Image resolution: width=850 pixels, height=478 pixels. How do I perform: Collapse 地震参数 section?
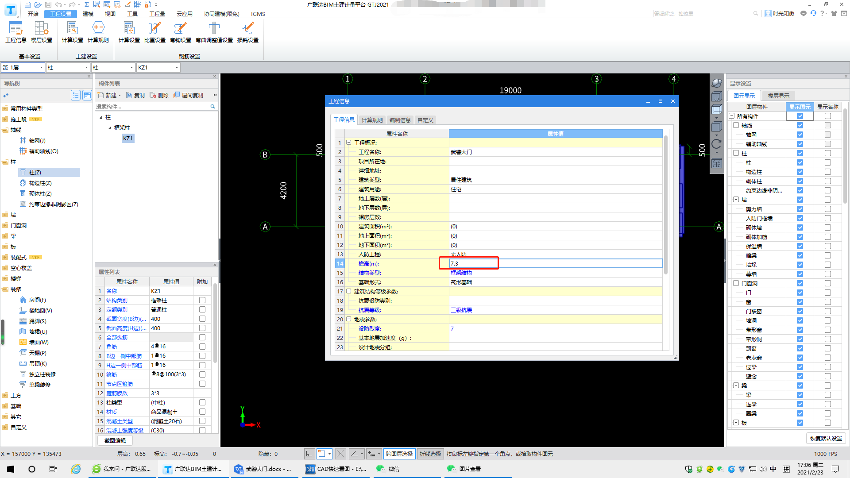pyautogui.click(x=348, y=319)
